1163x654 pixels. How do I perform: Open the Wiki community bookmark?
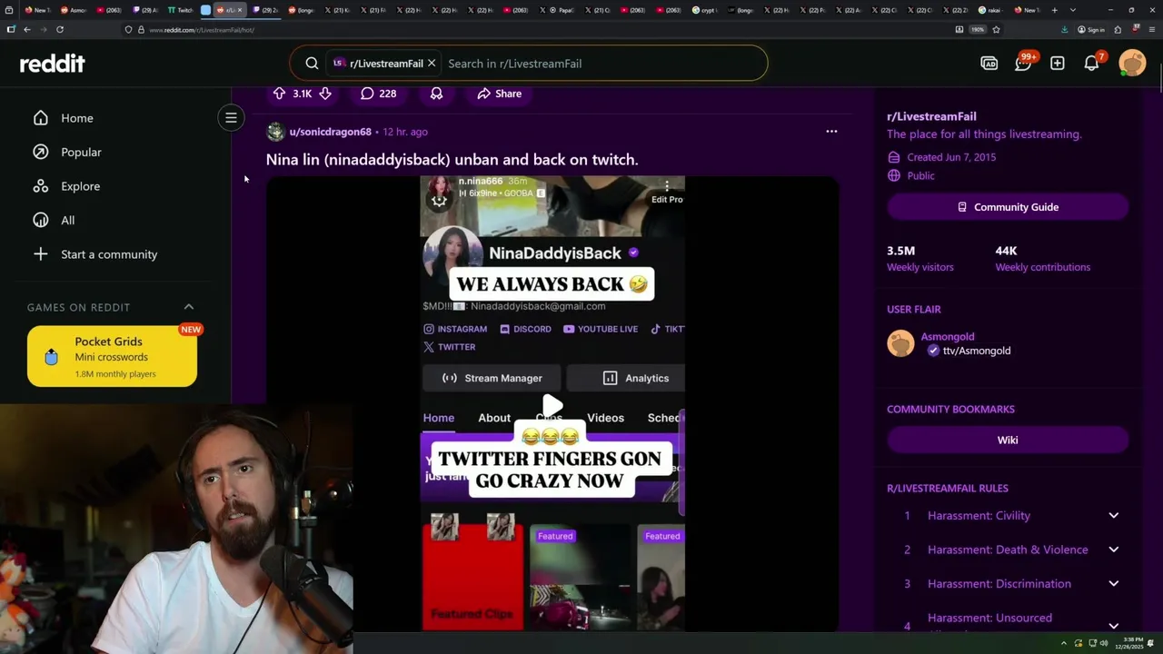1008,440
